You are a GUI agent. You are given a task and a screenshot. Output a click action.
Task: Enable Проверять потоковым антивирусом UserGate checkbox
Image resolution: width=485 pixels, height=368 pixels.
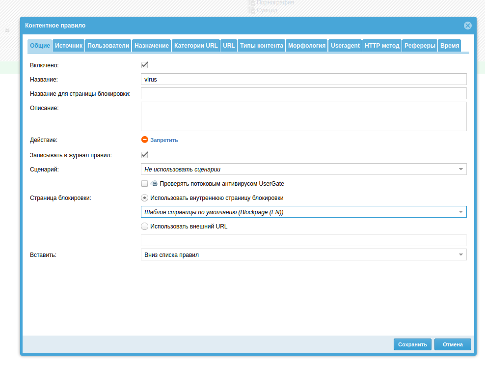(x=144, y=184)
